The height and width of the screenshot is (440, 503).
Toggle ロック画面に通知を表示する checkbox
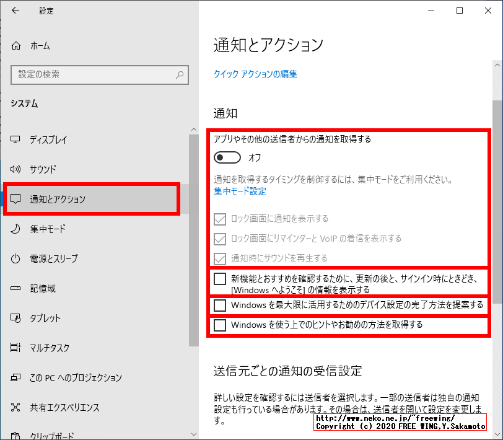click(x=220, y=219)
